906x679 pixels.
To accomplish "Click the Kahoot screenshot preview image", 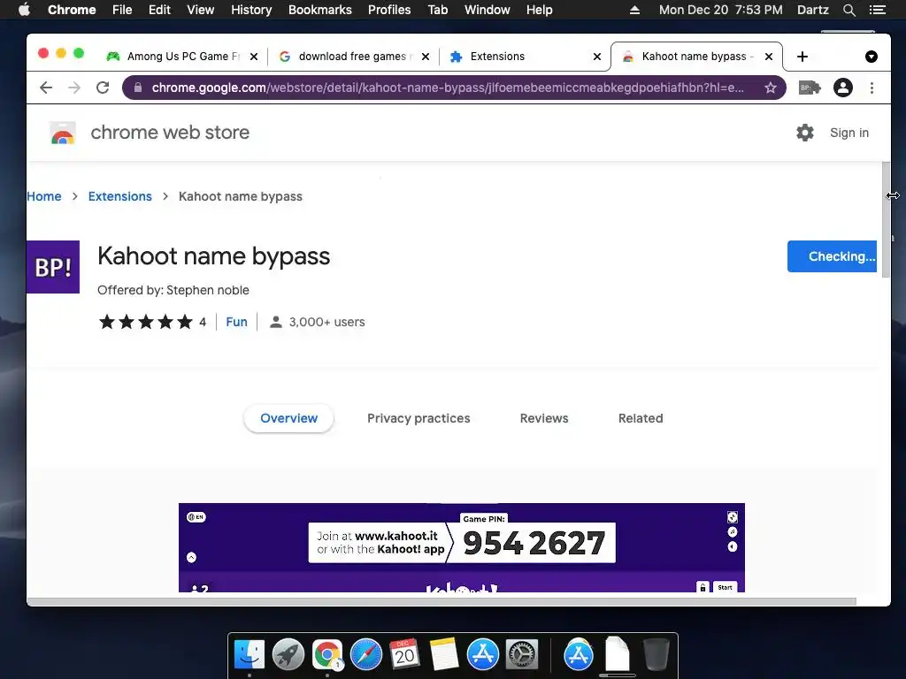I will pyautogui.click(x=462, y=547).
